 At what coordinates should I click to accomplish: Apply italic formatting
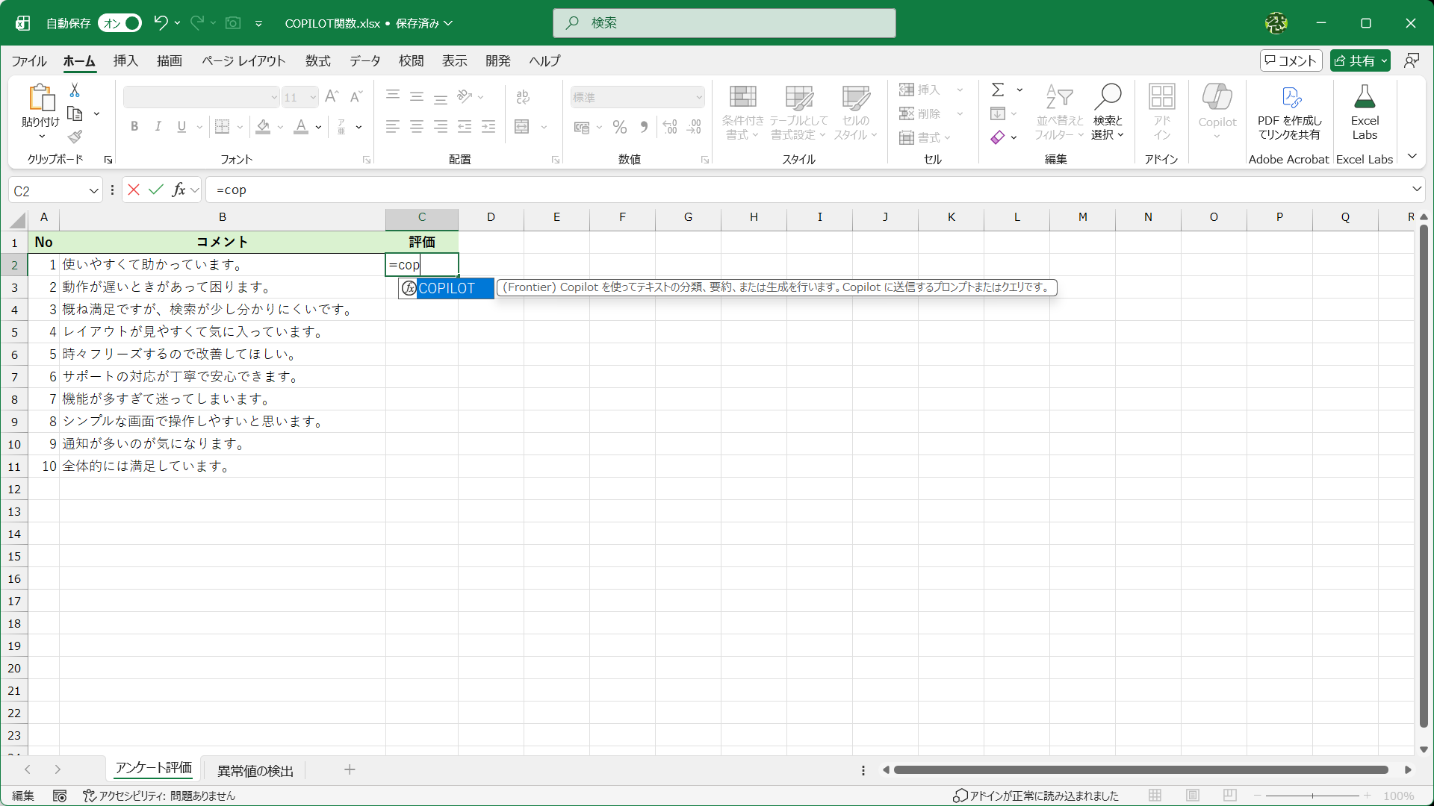pyautogui.click(x=158, y=126)
